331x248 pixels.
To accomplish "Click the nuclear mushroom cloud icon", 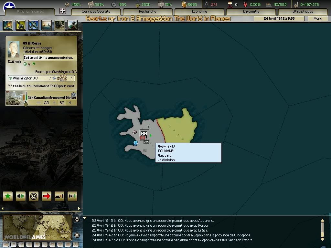I will (230, 5).
